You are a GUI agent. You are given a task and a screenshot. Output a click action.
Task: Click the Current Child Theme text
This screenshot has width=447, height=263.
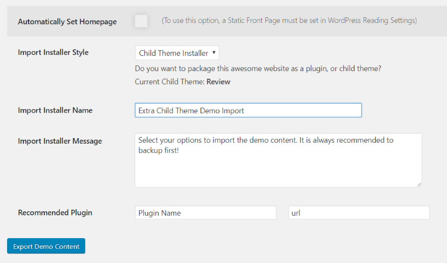tap(170, 82)
